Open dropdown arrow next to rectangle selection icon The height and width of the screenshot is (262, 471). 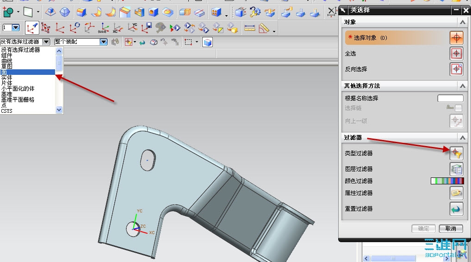tap(197, 42)
